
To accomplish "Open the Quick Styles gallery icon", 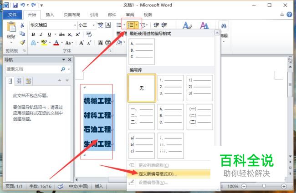I will [x=187, y=25].
